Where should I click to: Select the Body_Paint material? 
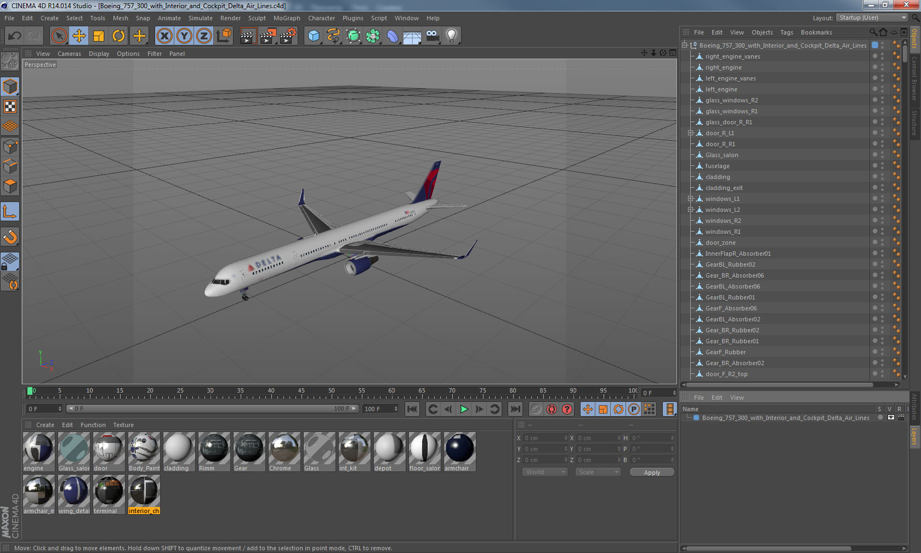(144, 452)
